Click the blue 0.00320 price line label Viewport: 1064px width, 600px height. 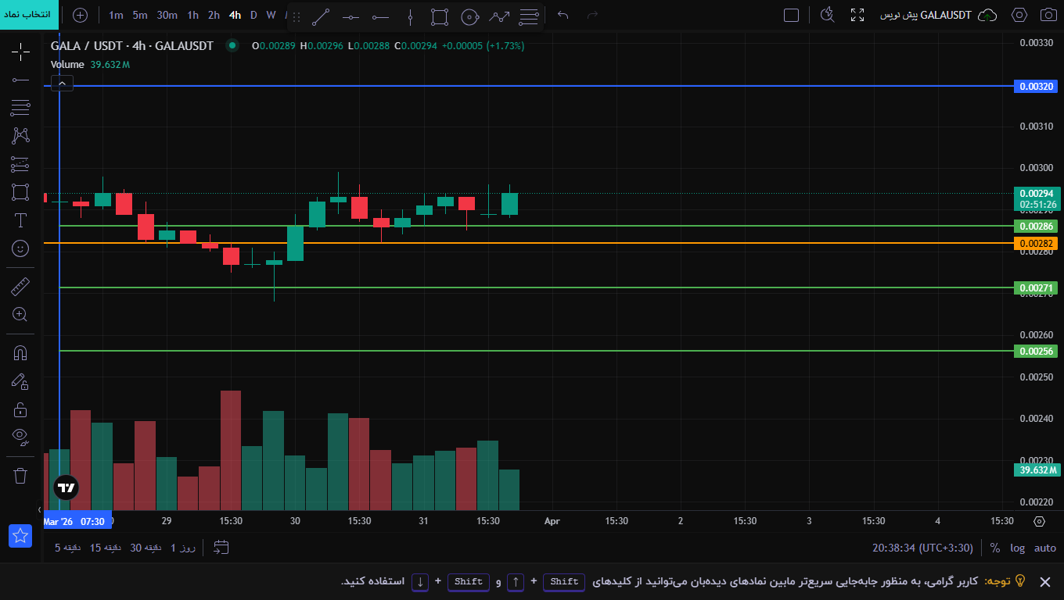(1035, 86)
